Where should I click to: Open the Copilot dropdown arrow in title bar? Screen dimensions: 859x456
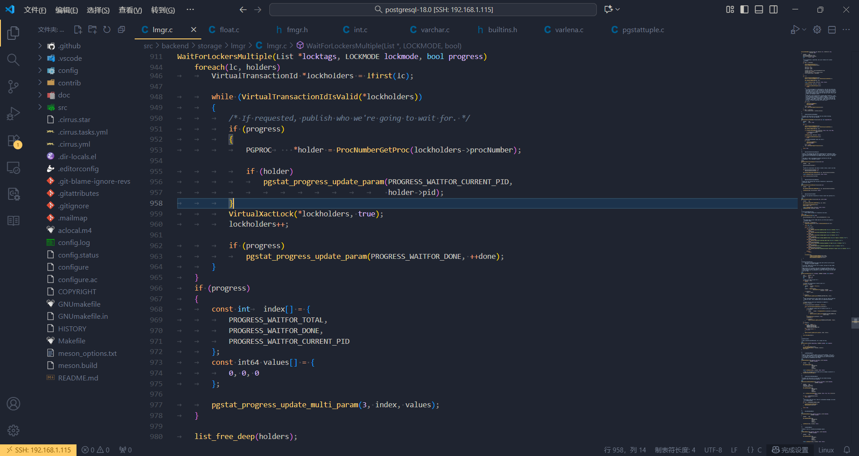click(x=618, y=9)
